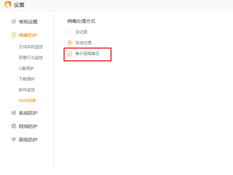Click the globe icon beside 网络防护
Screen dimensions: 233x175
click(x=14, y=126)
